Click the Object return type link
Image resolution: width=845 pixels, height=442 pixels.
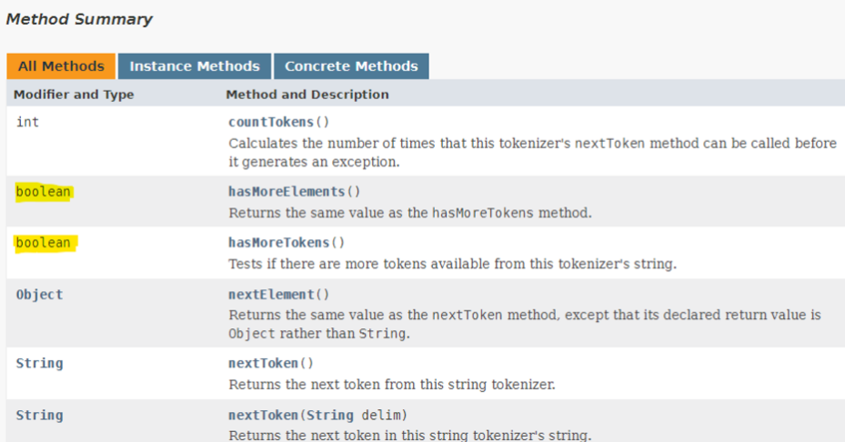click(39, 295)
